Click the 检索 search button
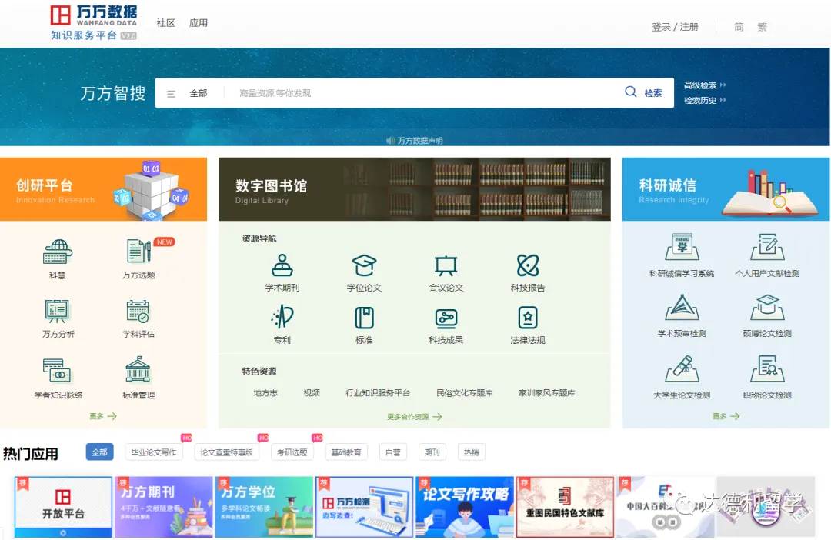The image size is (831, 540). coord(653,93)
